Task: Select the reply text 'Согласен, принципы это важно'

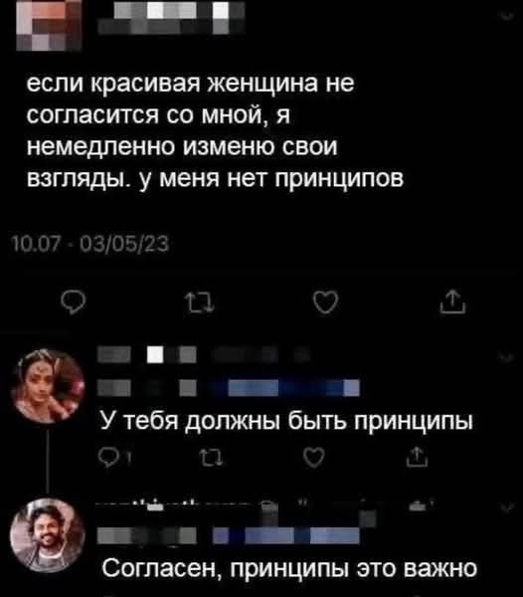Action: pyautogui.click(x=289, y=568)
